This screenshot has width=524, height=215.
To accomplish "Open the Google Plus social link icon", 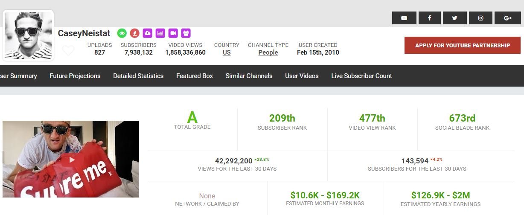I will coord(508,18).
